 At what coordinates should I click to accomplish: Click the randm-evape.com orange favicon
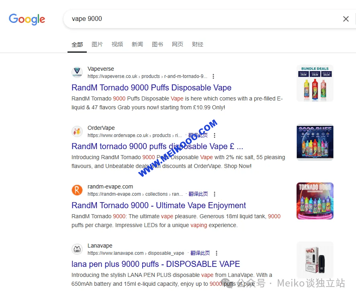tap(77, 190)
